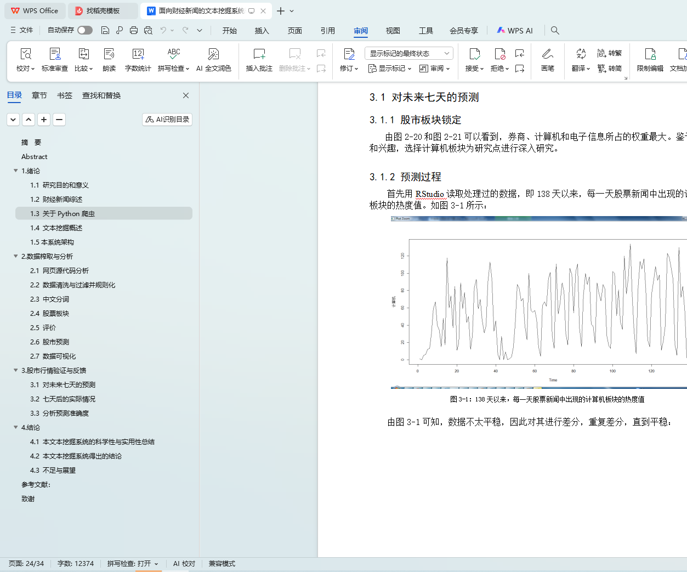The width and height of the screenshot is (687, 572).
Task: Switch to the 书签 navigation pane tab
Action: (x=65, y=95)
